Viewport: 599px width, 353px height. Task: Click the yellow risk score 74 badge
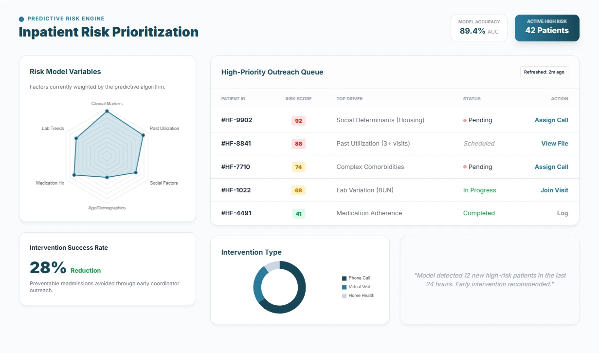(298, 167)
